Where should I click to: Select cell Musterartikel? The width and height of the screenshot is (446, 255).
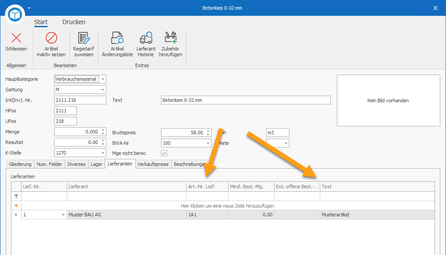(377, 215)
